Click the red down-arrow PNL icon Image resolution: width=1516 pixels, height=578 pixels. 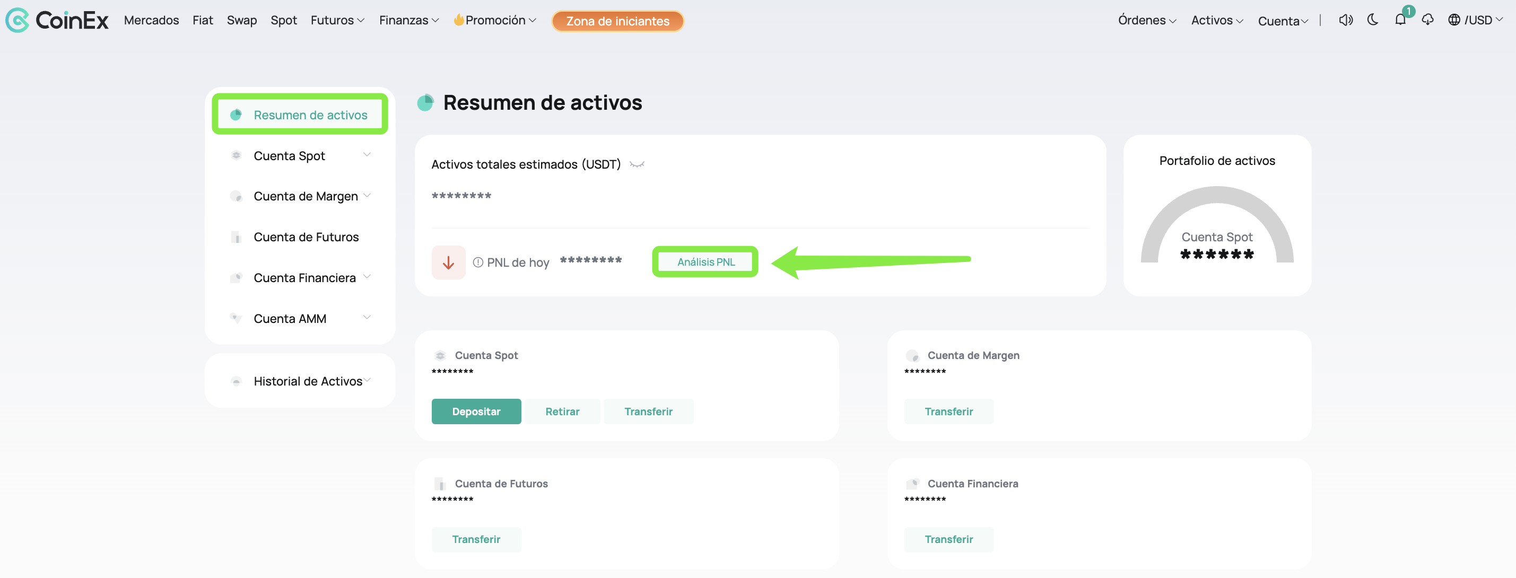coord(448,262)
